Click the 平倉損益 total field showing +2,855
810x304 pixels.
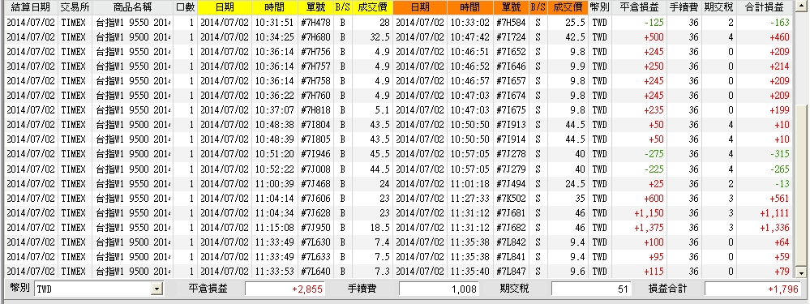(x=285, y=289)
